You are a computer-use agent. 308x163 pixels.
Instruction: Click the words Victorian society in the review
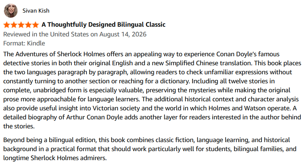coord(116,108)
